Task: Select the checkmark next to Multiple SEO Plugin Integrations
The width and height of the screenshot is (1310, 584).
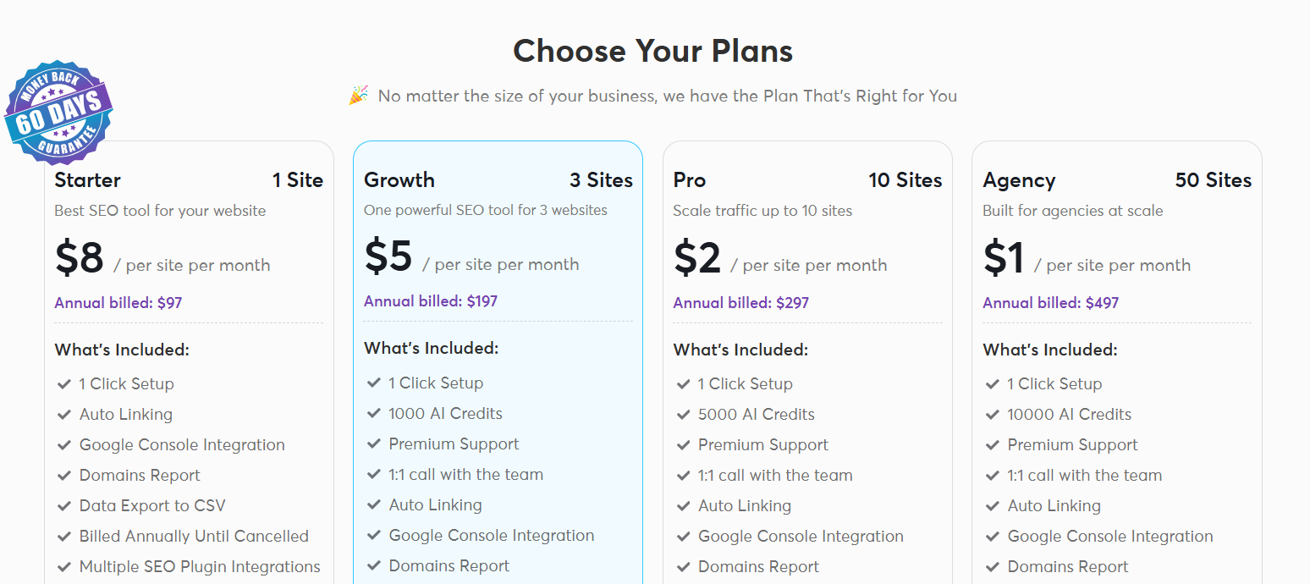Action: tap(63, 566)
